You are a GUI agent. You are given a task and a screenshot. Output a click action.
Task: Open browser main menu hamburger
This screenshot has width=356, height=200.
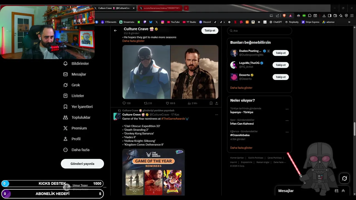pos(352,16)
